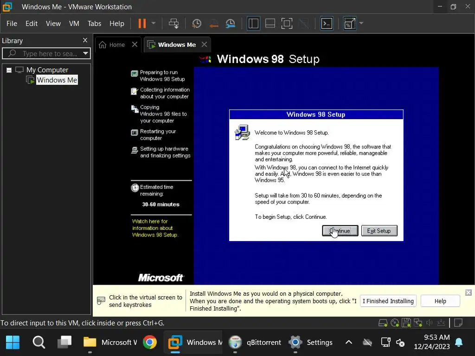Open the VM menu
The width and height of the screenshot is (475, 356).
point(74,23)
